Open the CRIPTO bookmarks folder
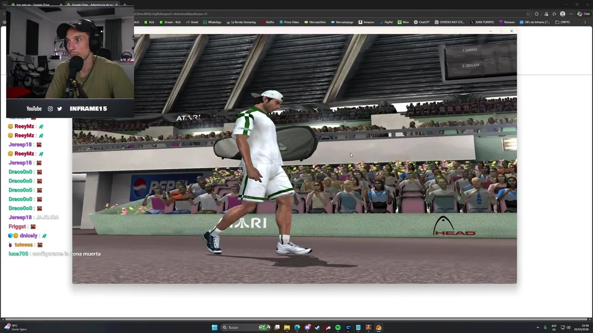This screenshot has width=593, height=333. tap(563, 22)
